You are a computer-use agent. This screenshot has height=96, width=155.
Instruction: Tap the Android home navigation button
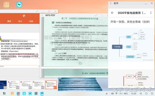tap(146, 93)
